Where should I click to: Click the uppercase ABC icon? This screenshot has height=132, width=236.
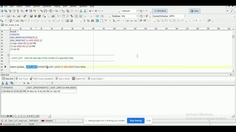128,21
